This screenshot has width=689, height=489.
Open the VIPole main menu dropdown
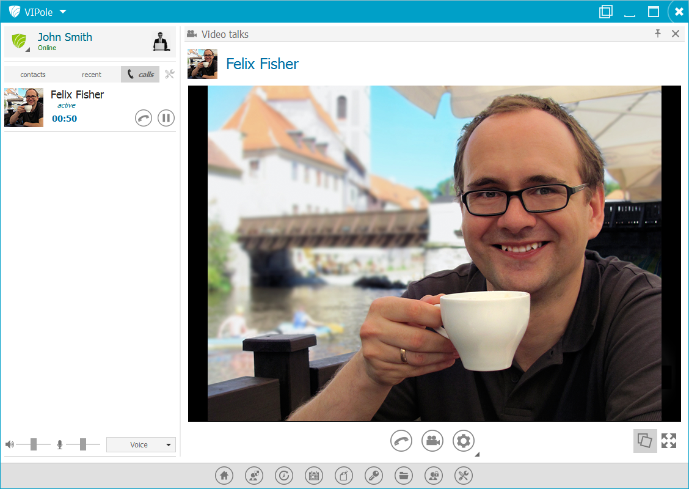[63, 12]
